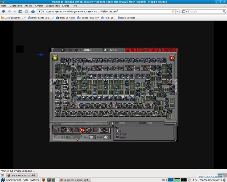The width and height of the screenshot is (227, 182).
Task: Open the Hilfe menu
Action: point(74,6)
